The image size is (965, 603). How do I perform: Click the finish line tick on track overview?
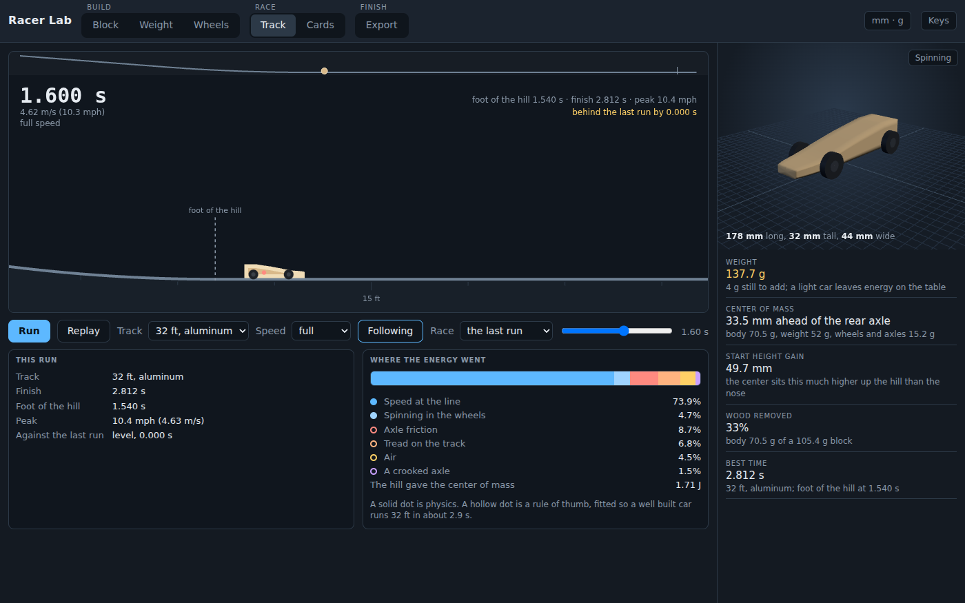(x=677, y=71)
